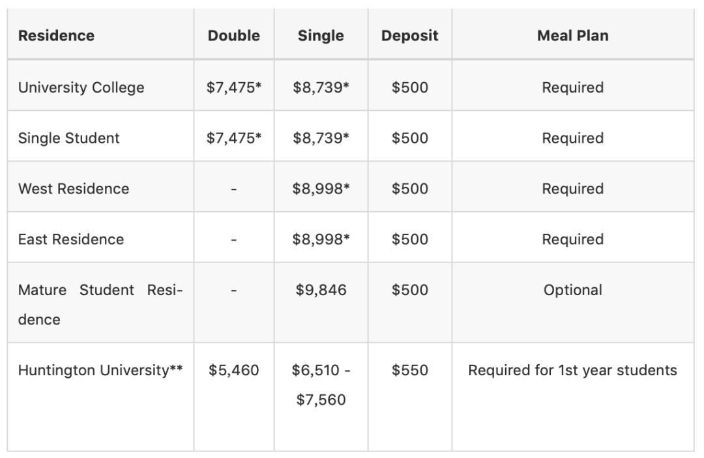Select the Optional meal plan cell

pos(572,290)
